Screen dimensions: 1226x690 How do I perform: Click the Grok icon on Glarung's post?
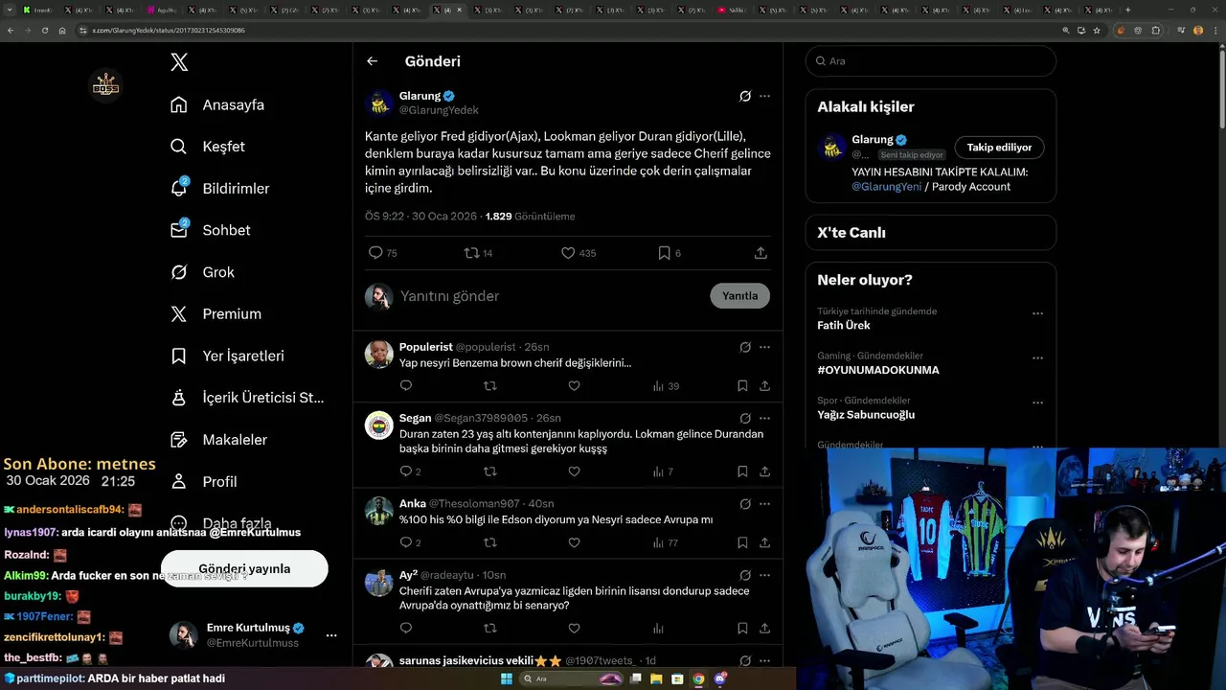[x=745, y=96]
